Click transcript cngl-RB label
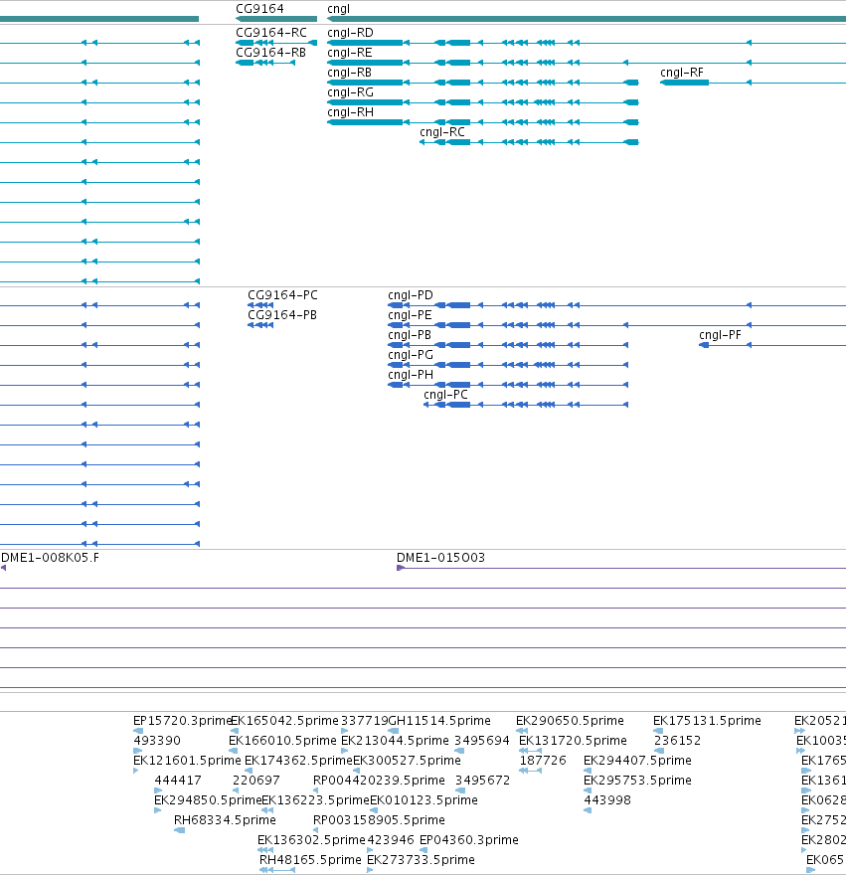Screen dimensions: 846x875 pyautogui.click(x=349, y=73)
